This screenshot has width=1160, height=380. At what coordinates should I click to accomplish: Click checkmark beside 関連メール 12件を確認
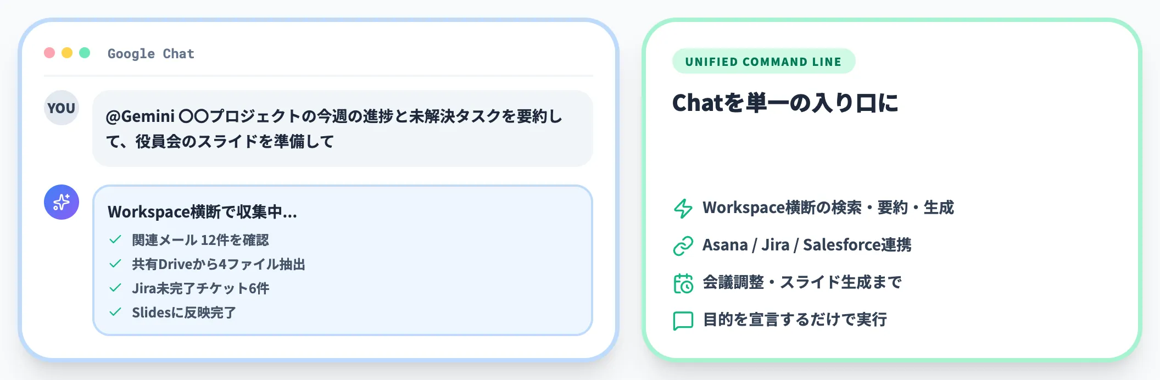pyautogui.click(x=115, y=239)
